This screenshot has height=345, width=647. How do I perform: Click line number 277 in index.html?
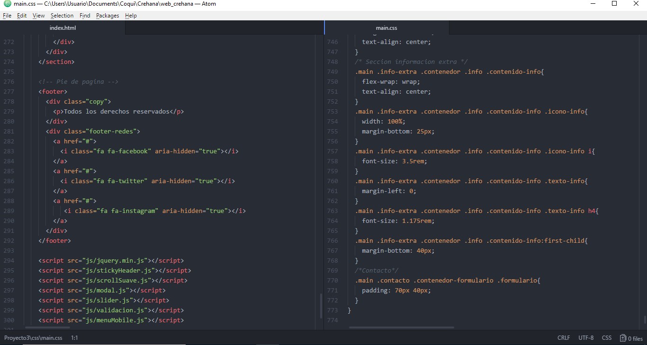click(x=9, y=91)
